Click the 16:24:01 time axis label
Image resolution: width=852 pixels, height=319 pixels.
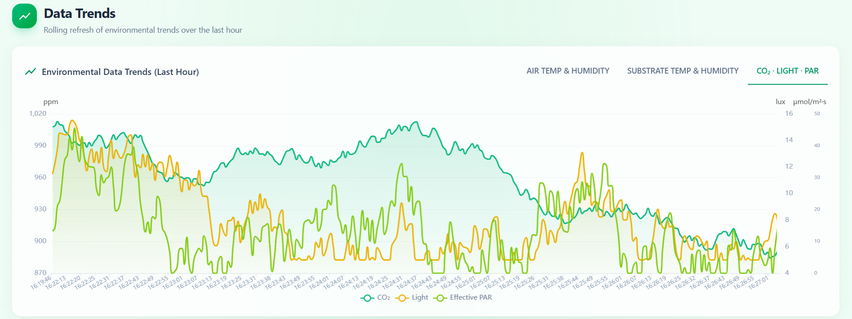coord(319,283)
